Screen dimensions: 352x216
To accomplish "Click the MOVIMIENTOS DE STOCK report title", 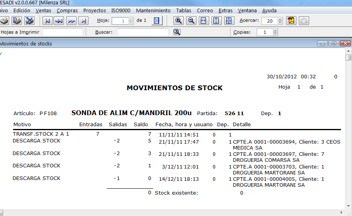I will [175, 88].
